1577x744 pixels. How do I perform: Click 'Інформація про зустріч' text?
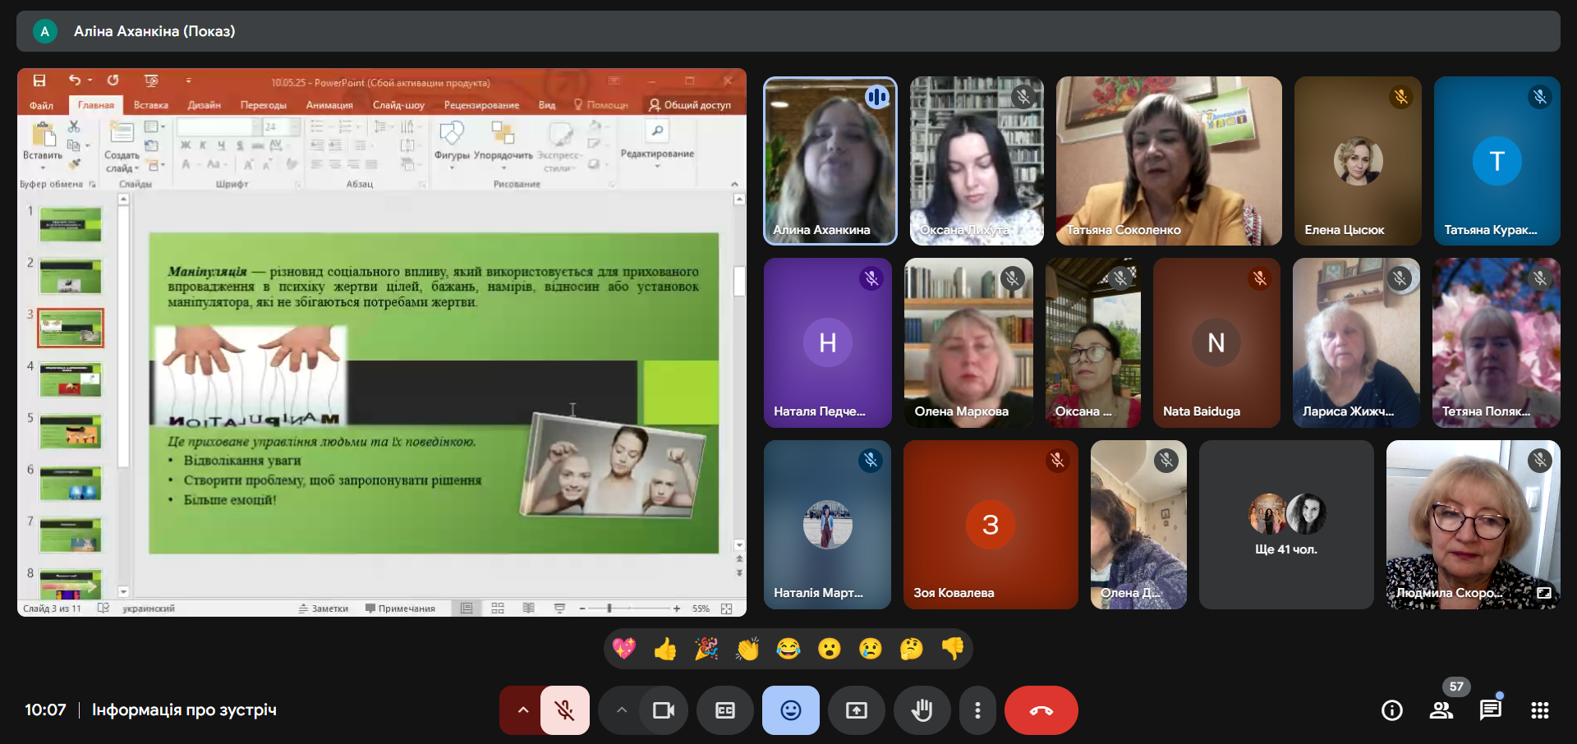184,710
